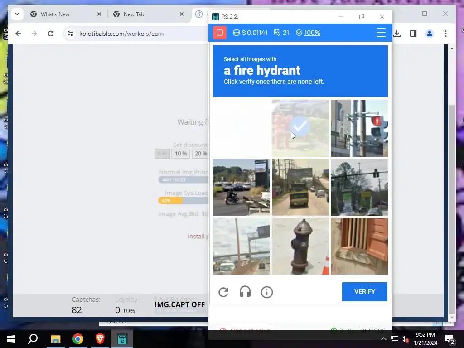Select the yellow truck on road tile
The height and width of the screenshot is (348, 464).
pos(300,187)
